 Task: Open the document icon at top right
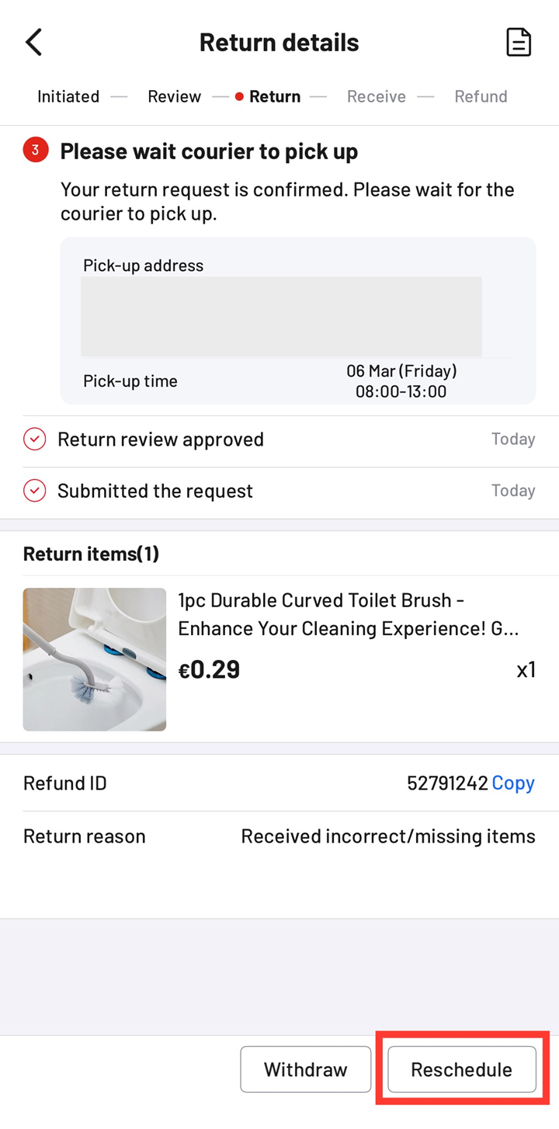[x=519, y=42]
